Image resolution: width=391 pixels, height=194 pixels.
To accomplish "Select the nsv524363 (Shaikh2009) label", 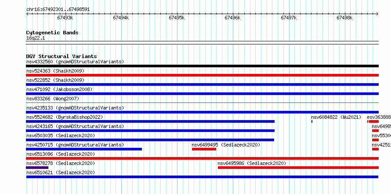I will click(x=55, y=71).
